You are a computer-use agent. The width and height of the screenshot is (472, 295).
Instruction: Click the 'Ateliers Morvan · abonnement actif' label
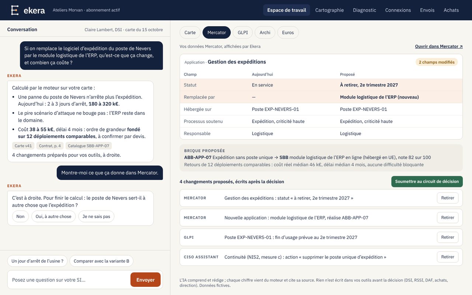86,10
